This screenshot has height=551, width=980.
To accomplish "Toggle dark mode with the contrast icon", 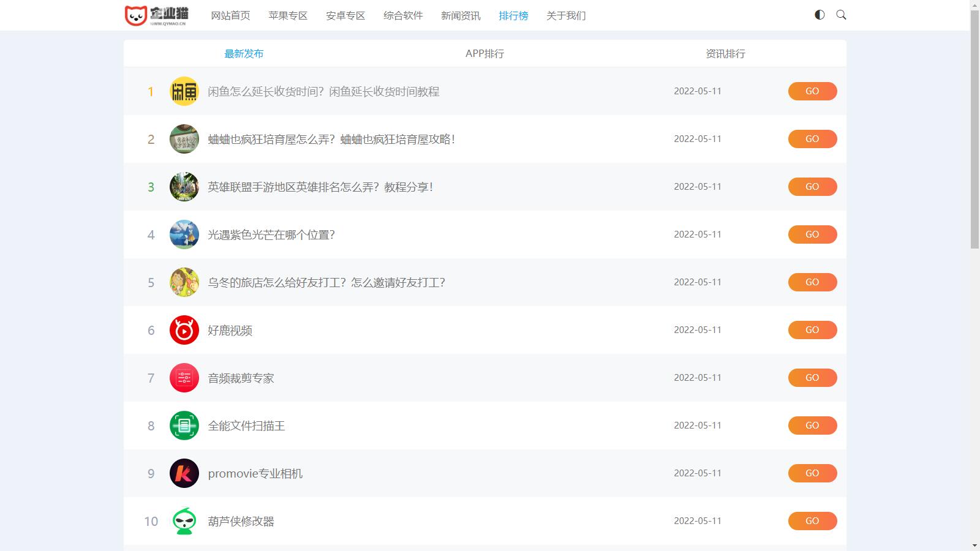I will pos(820,15).
